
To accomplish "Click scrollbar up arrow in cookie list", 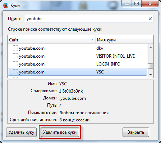I will pyautogui.click(x=151, y=47).
